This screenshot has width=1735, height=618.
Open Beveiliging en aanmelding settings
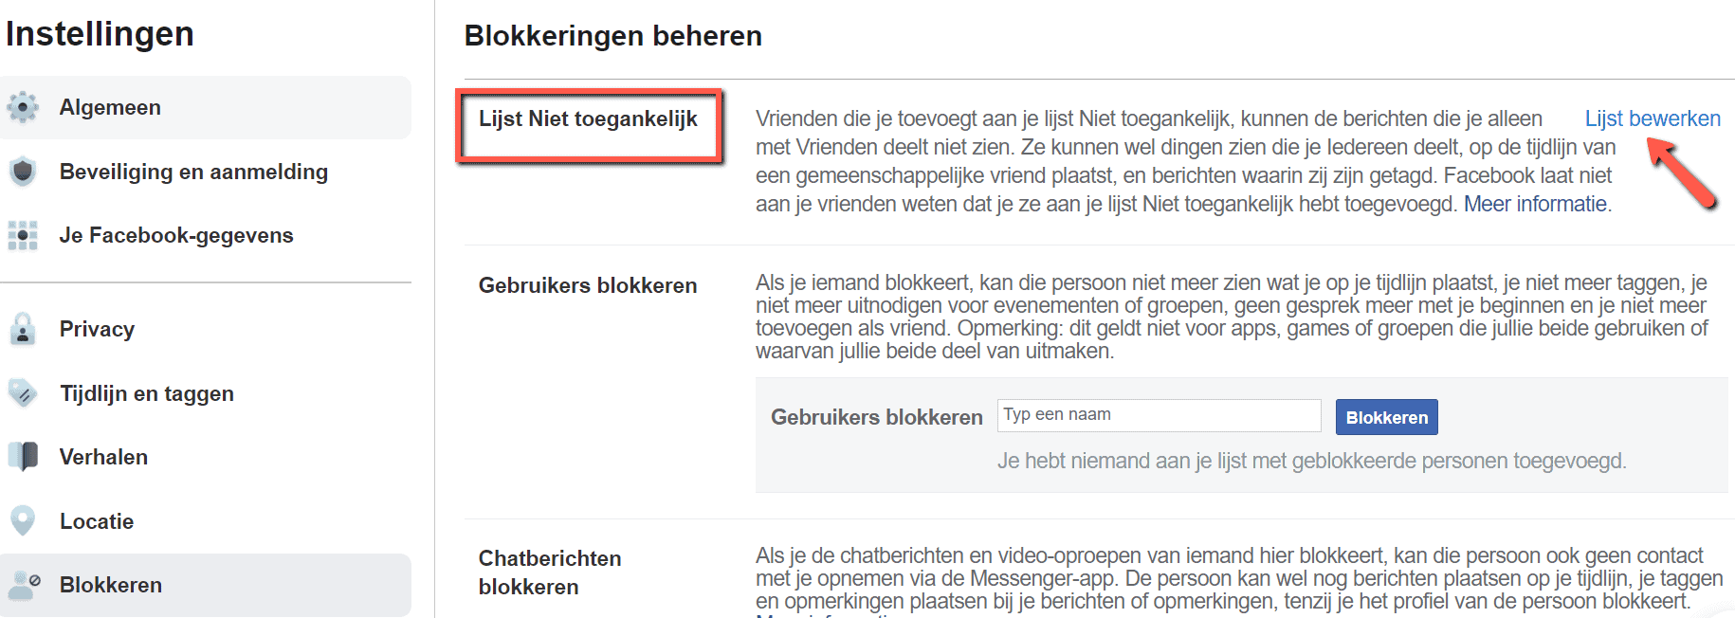coord(206,172)
